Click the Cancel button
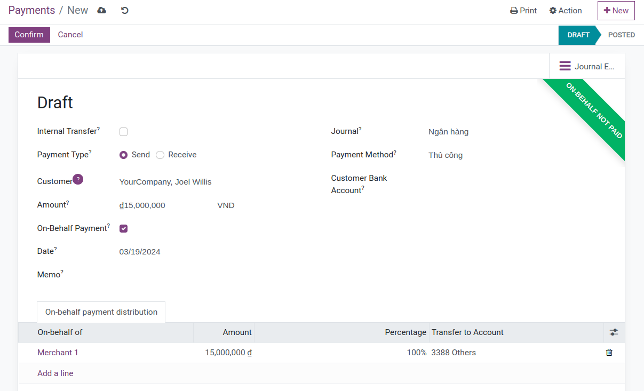The height and width of the screenshot is (391, 644). point(70,35)
